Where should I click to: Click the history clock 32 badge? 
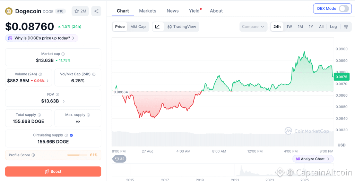[x=120, y=159]
